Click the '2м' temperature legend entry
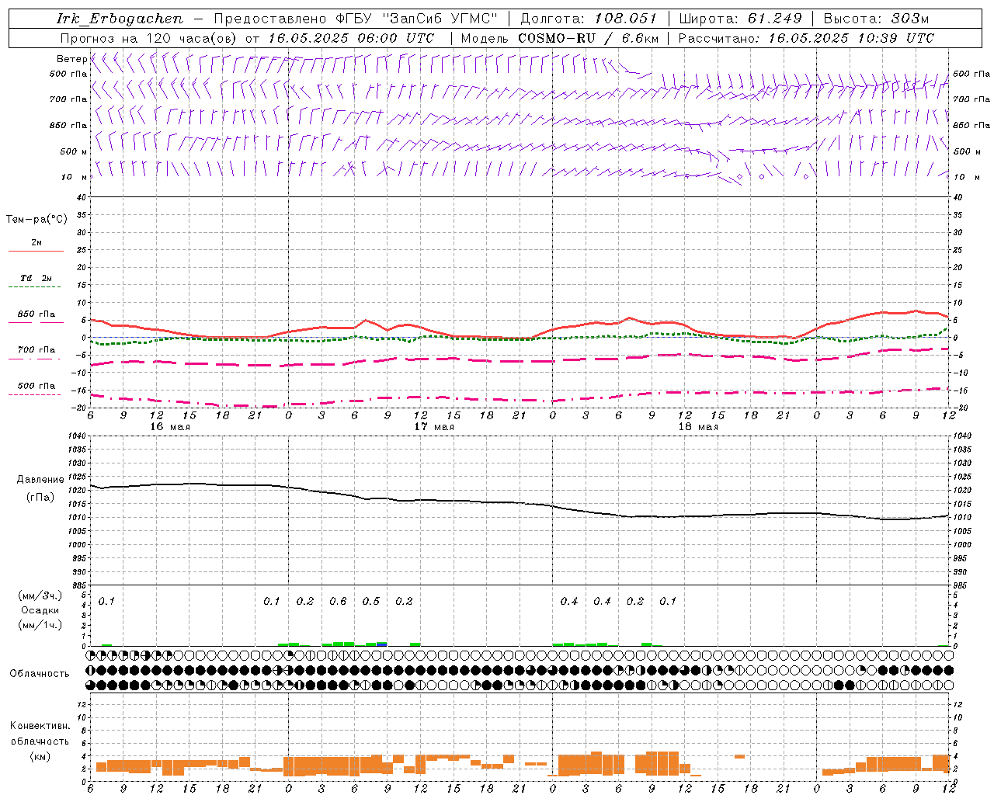The height and width of the screenshot is (795, 994). click(36, 242)
